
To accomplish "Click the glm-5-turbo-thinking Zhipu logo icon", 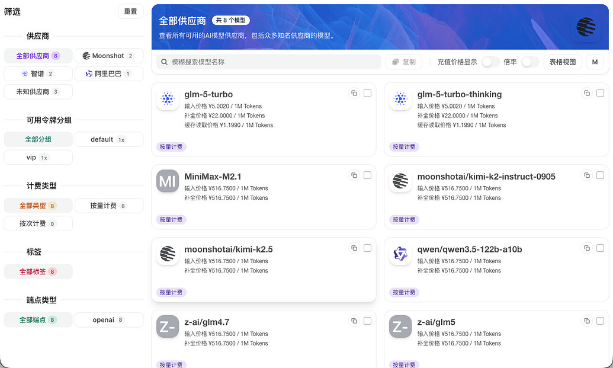I will click(400, 99).
